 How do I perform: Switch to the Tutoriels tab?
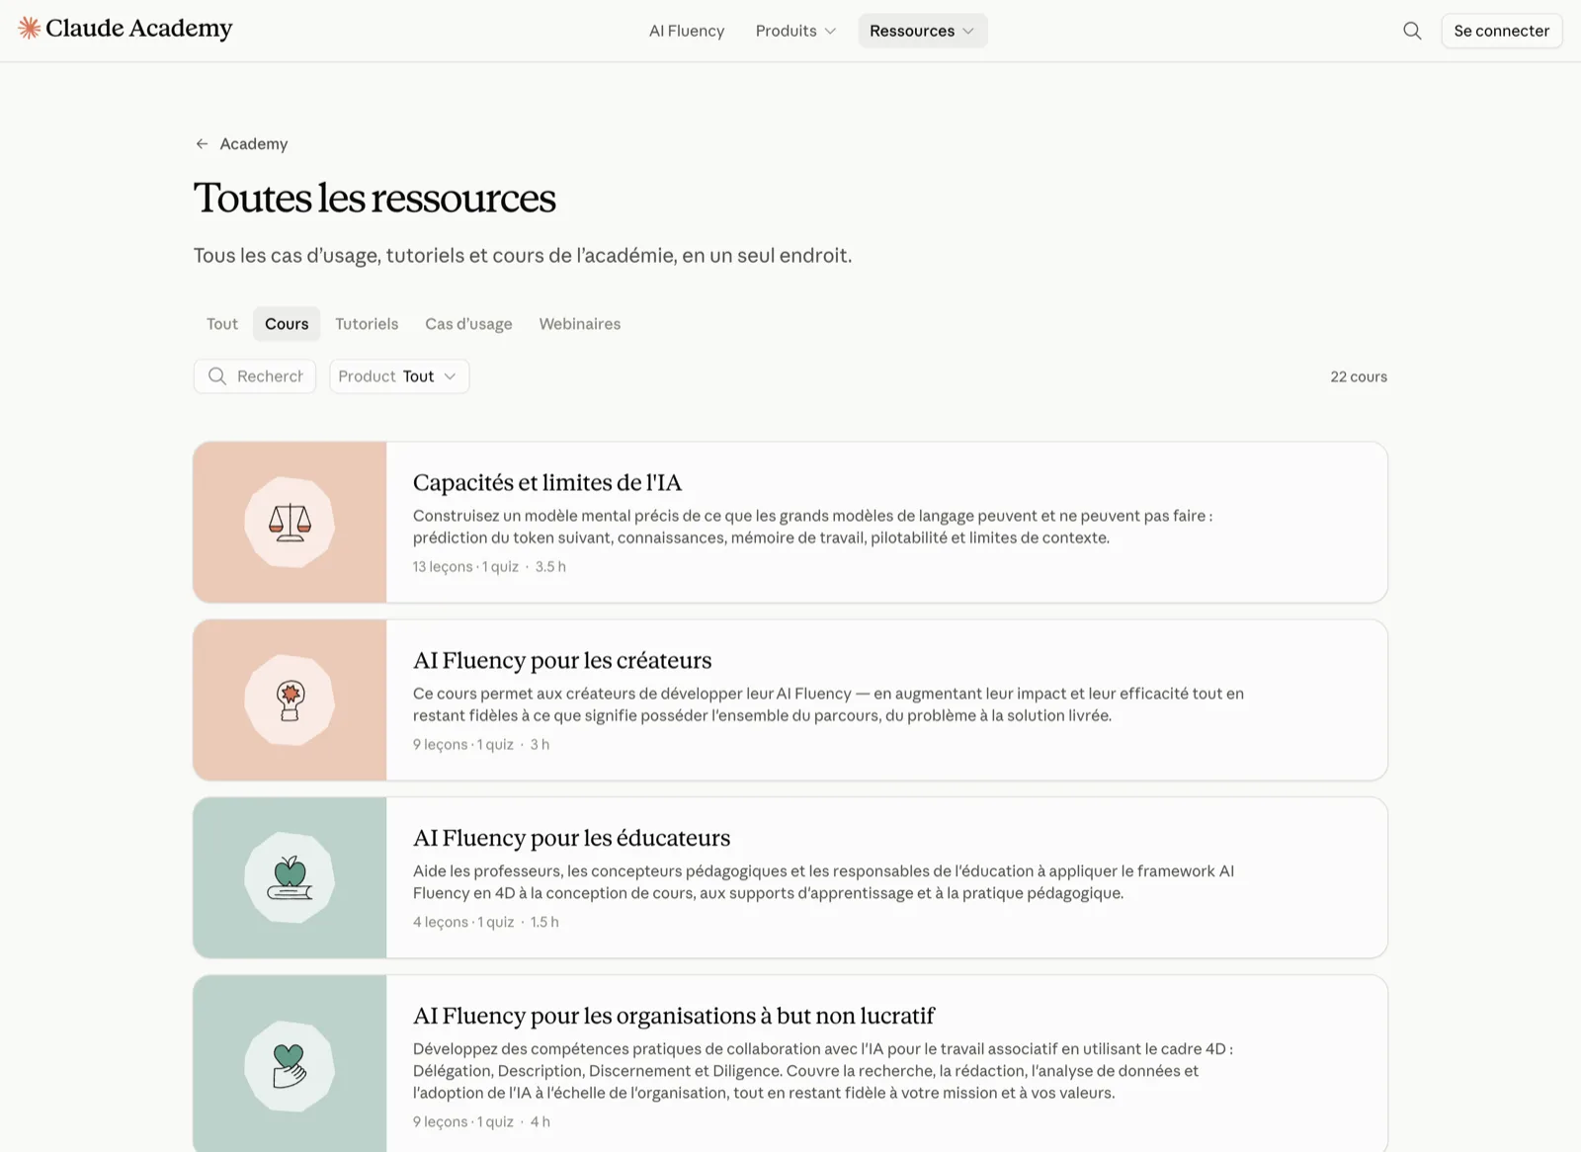367,324
